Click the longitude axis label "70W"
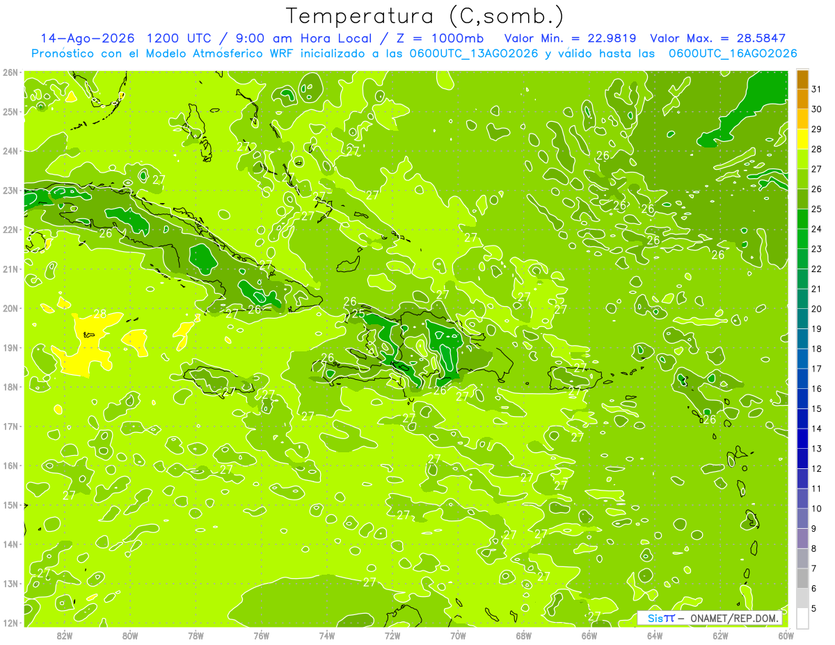 [458, 635]
